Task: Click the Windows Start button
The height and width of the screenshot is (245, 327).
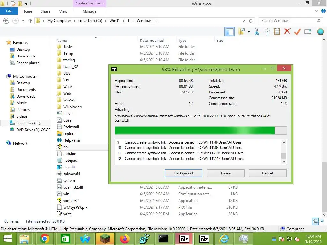Action: coord(8,239)
